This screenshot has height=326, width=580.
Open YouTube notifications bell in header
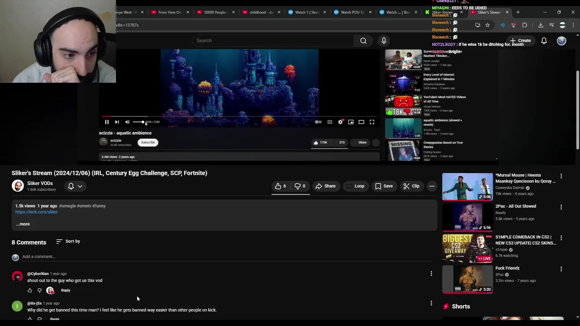tap(544, 41)
